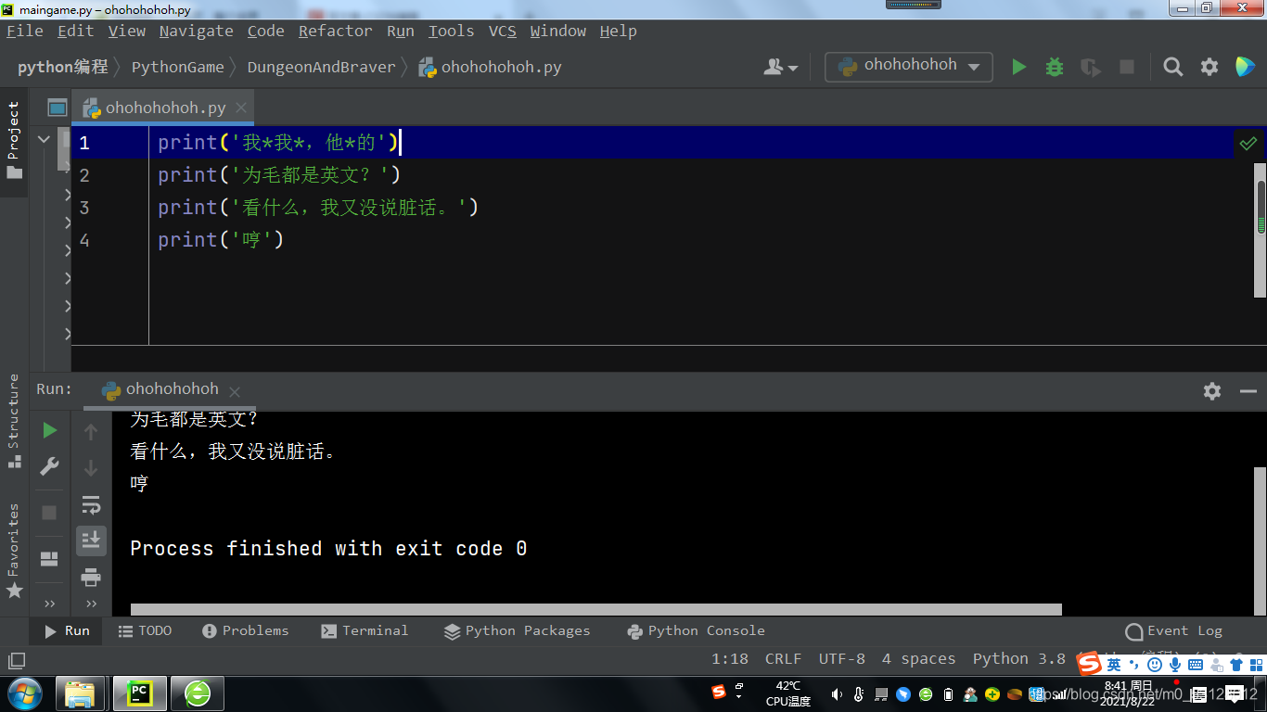The width and height of the screenshot is (1267, 712).
Task: Open Windows Start menu orb
Action: tap(24, 693)
